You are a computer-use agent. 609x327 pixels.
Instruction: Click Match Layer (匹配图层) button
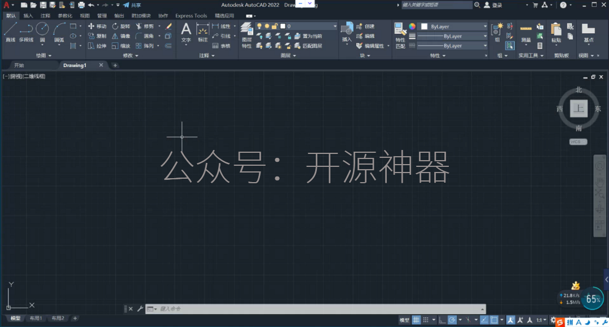(308, 46)
